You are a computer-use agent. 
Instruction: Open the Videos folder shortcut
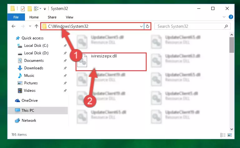tap(30, 91)
